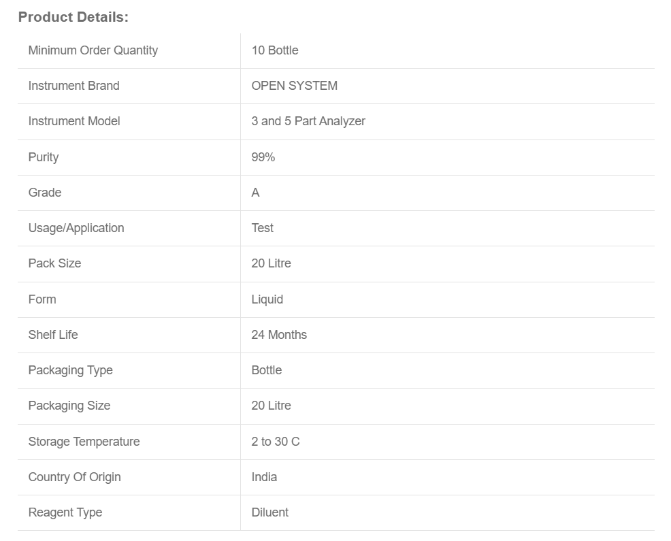Click the Packaging Type label
Image resolution: width=671 pixels, height=541 pixels.
pyautogui.click(x=70, y=370)
